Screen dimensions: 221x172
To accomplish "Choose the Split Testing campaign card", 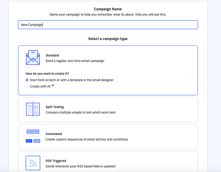I will point(108,109).
